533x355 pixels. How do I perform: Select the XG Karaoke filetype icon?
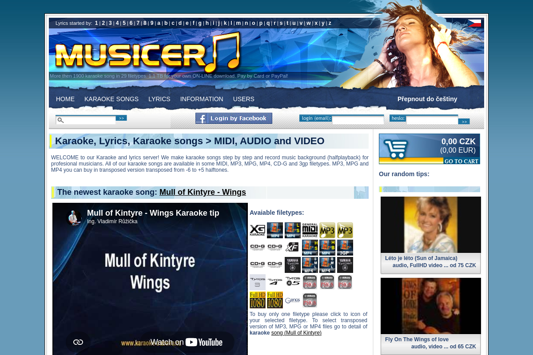pyautogui.click(x=257, y=230)
